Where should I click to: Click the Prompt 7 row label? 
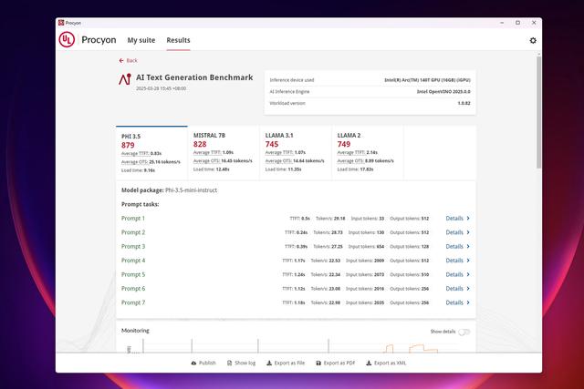(133, 302)
